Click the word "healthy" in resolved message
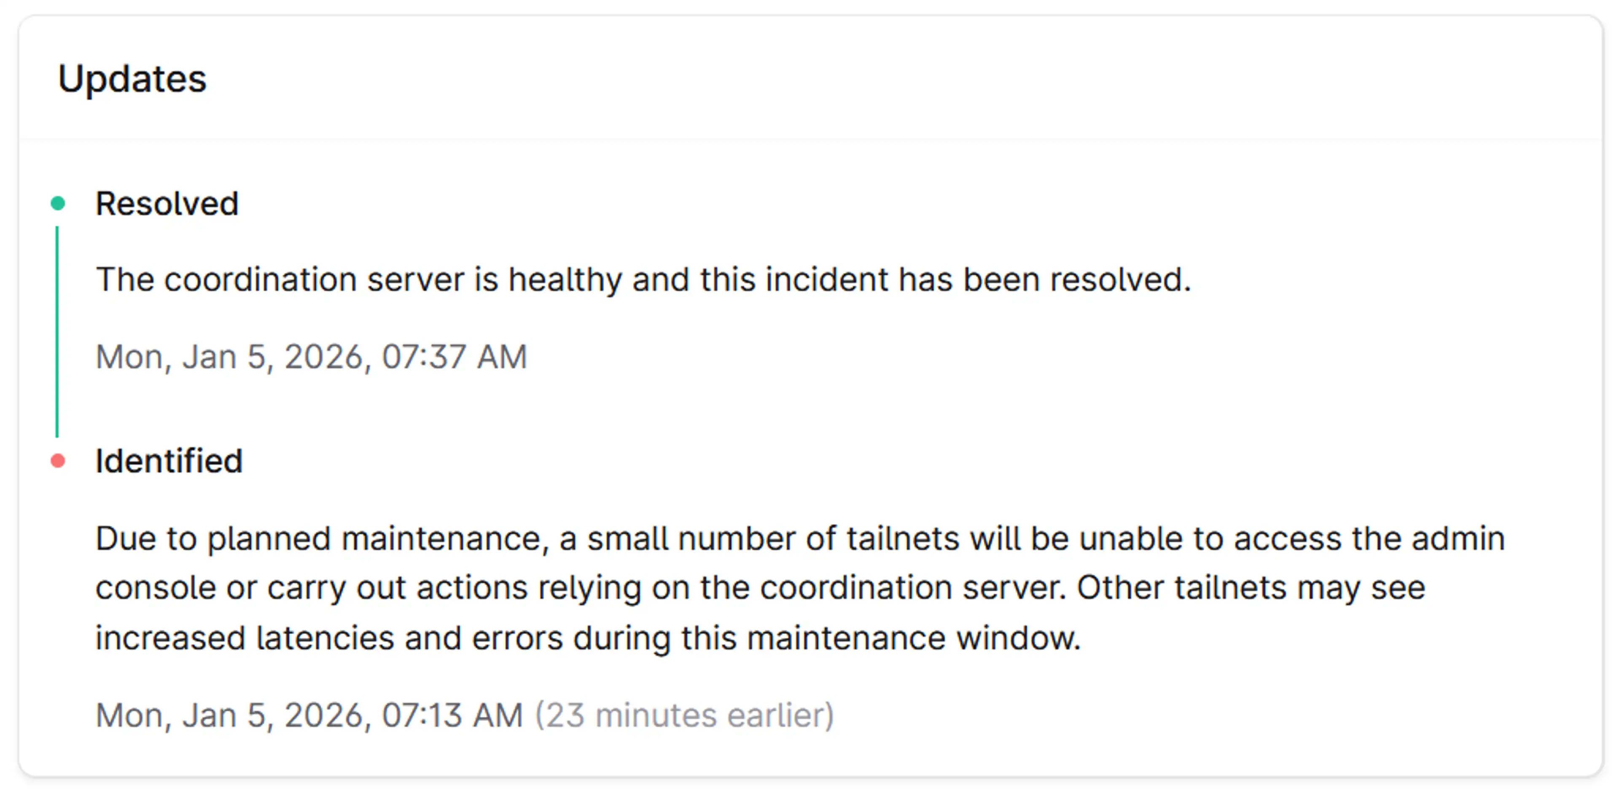Screen dimensions: 1619x796 pos(565,280)
